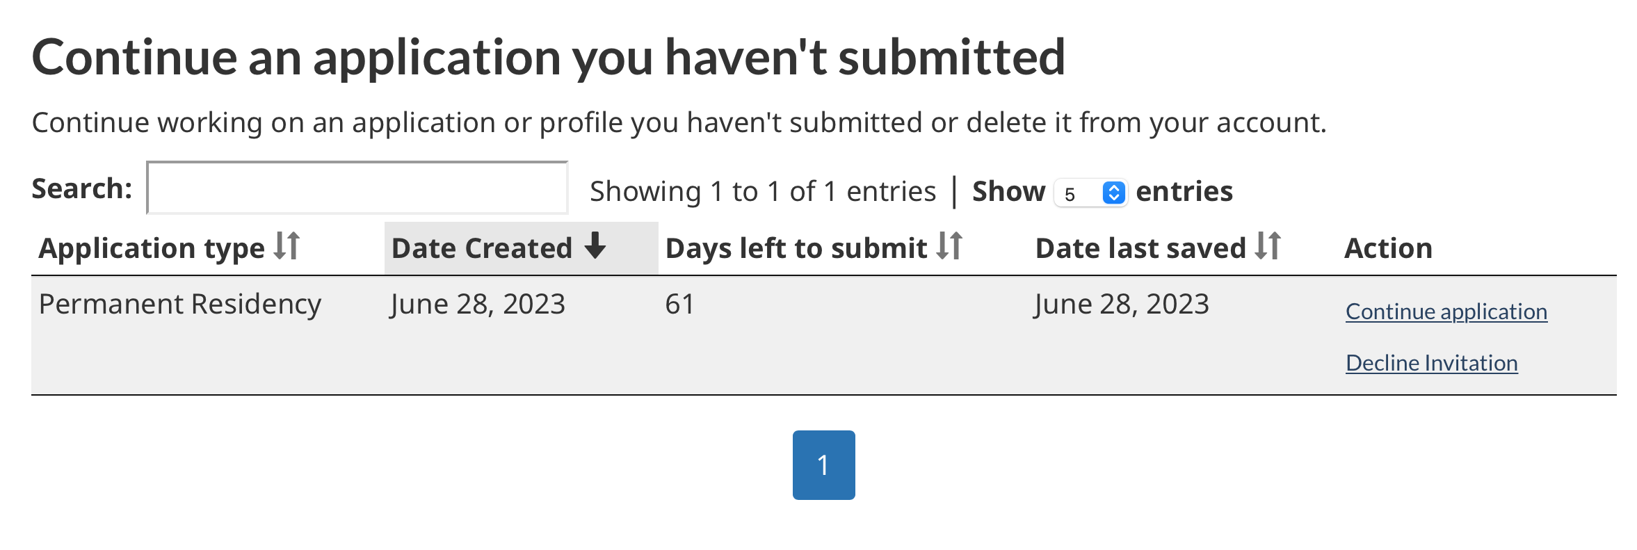The image size is (1637, 550).
Task: Select the Permanent Residency row cell
Action: (180, 305)
